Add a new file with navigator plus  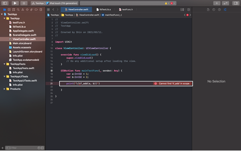tap(2, 148)
